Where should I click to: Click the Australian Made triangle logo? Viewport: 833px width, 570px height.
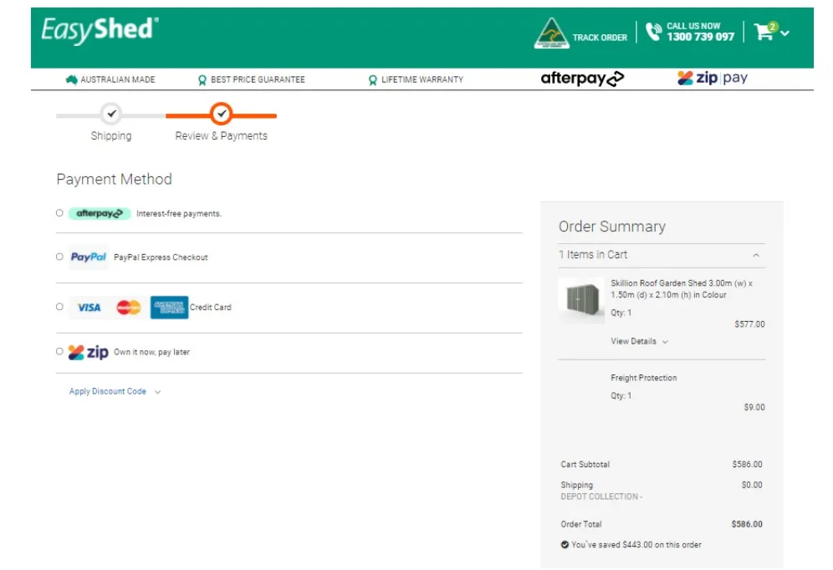tap(551, 33)
